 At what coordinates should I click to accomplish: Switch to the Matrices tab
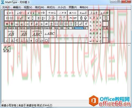45,28
